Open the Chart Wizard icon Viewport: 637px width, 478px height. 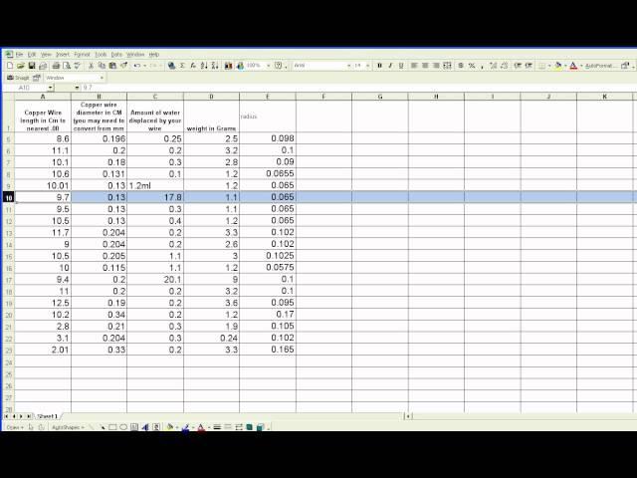click(228, 66)
